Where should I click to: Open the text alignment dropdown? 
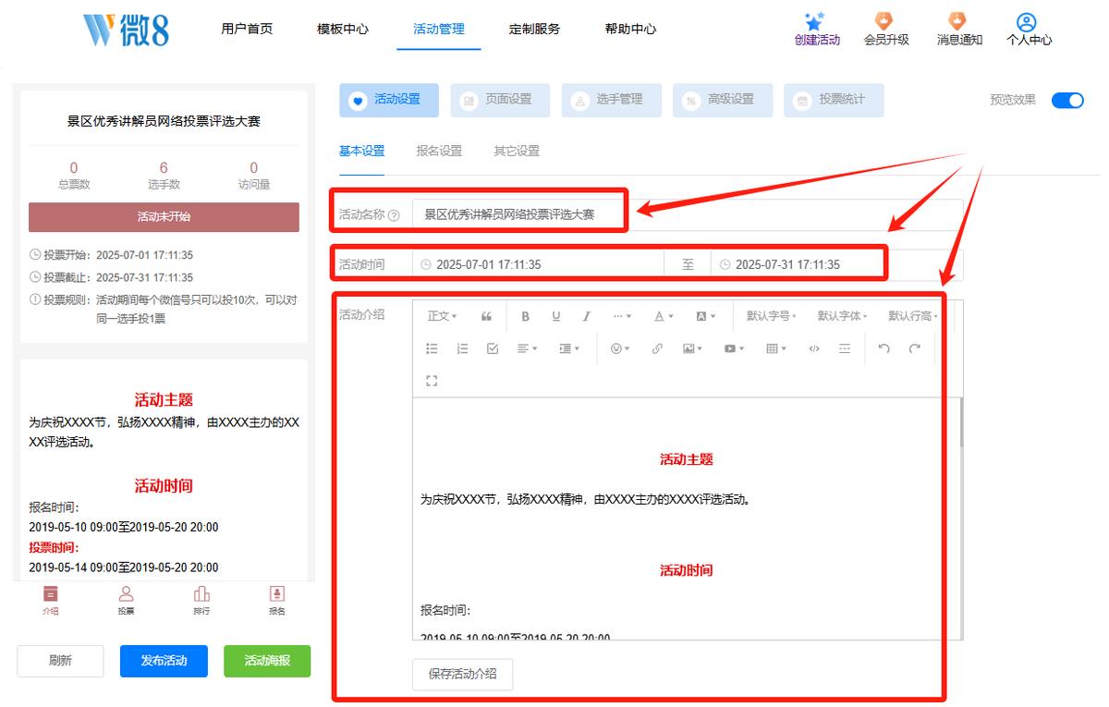[x=528, y=348]
